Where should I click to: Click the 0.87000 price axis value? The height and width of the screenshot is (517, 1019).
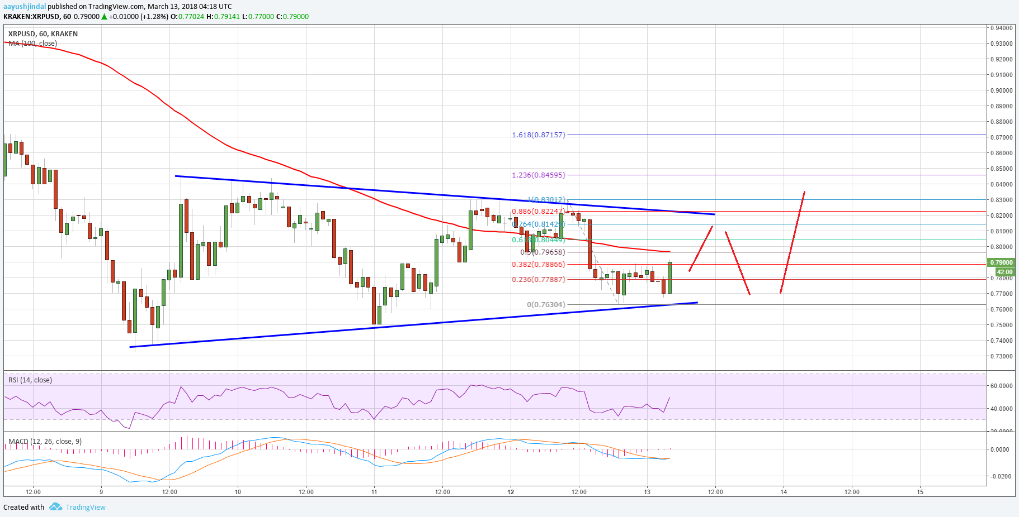(x=1001, y=137)
